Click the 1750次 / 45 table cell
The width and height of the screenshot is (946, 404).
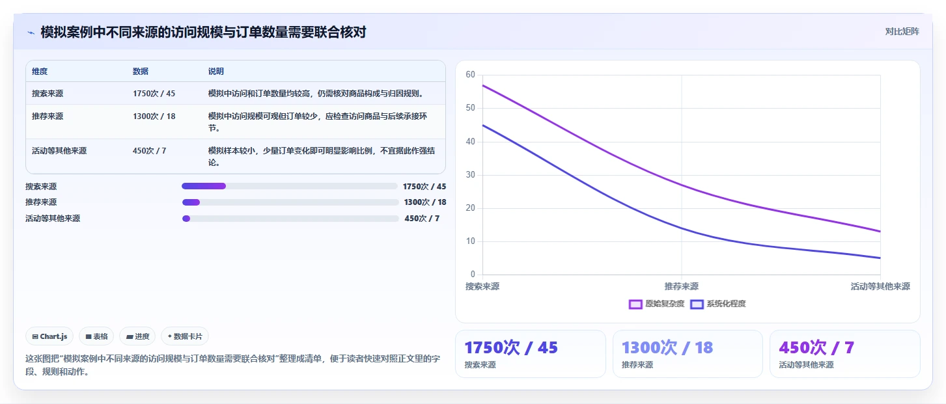pyautogui.click(x=154, y=94)
